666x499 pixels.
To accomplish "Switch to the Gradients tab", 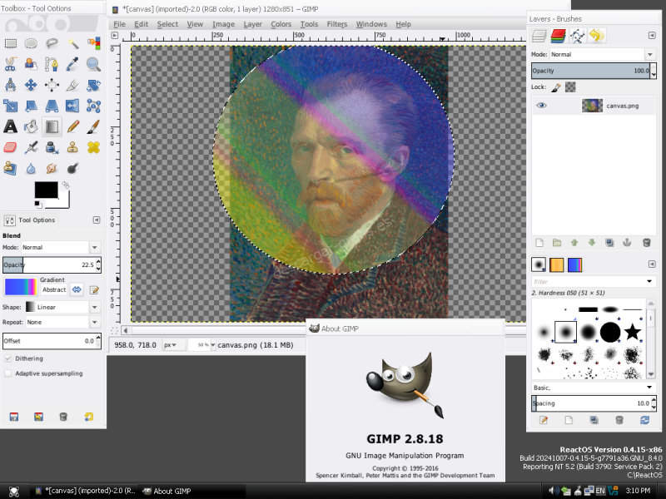I will (x=574, y=264).
